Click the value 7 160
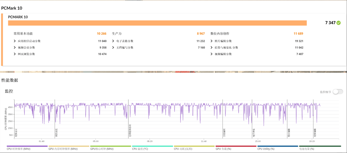347x153 pixels. [201, 48]
